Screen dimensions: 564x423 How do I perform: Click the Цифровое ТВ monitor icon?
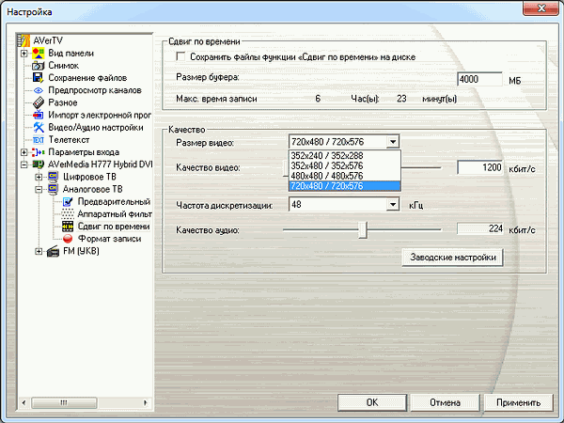[53, 177]
